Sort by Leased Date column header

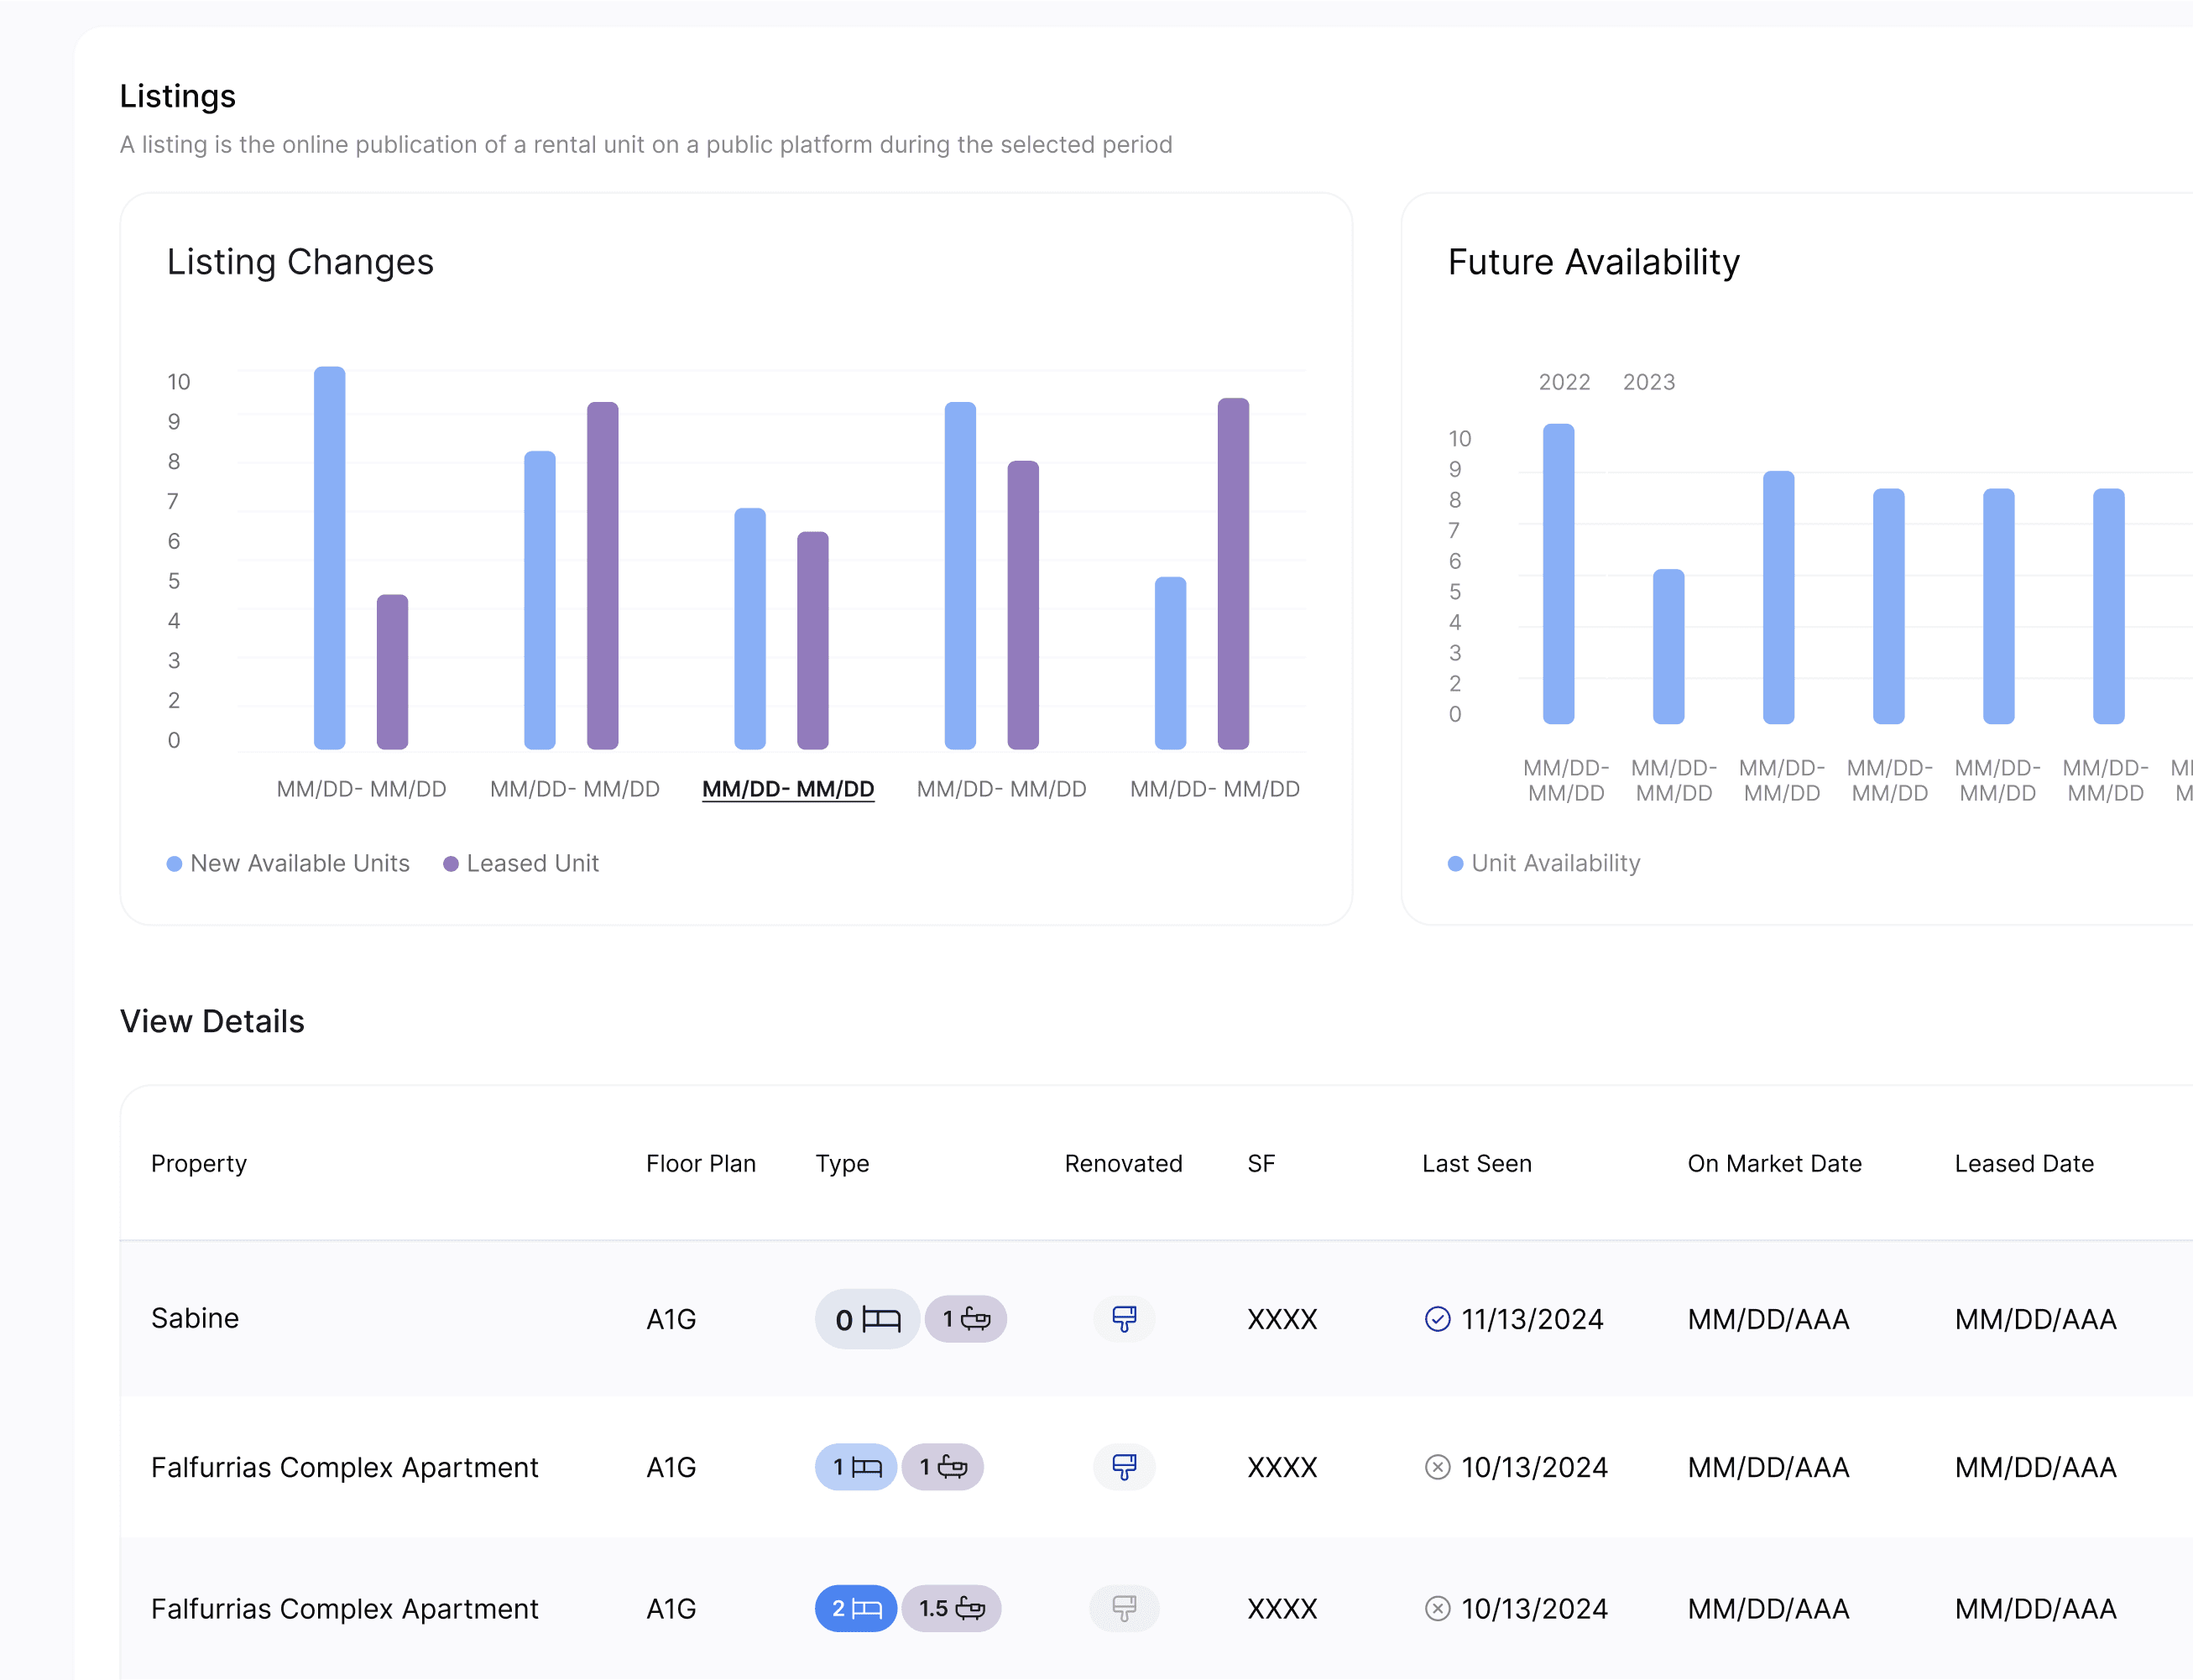2024,1163
